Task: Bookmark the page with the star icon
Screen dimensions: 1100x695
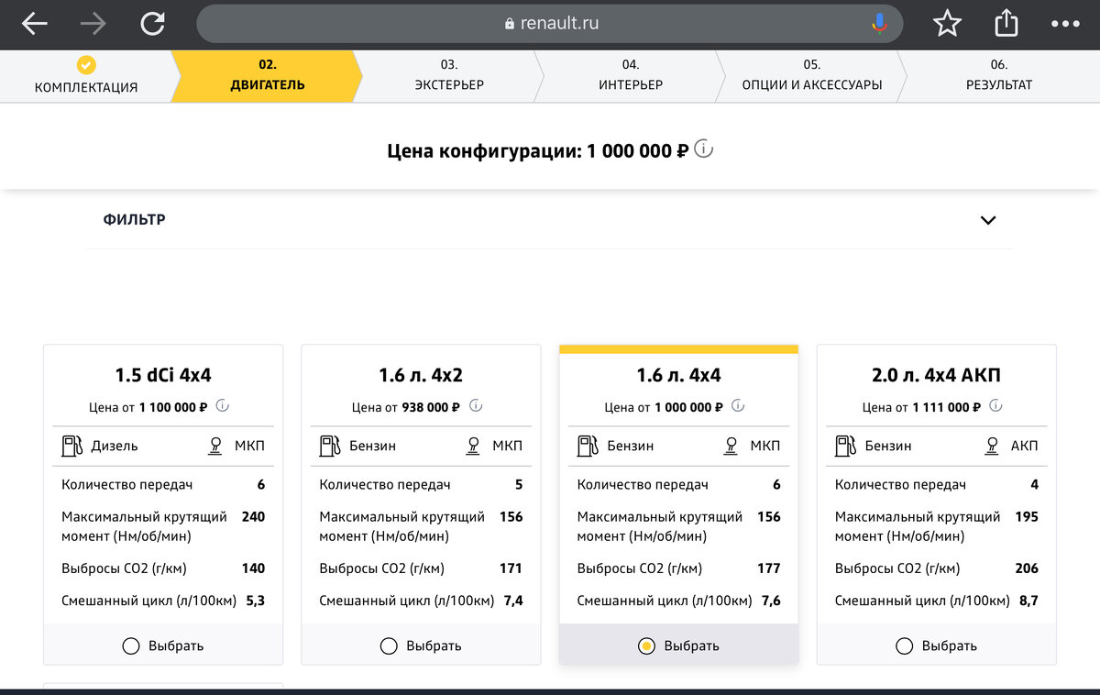Action: tap(947, 24)
